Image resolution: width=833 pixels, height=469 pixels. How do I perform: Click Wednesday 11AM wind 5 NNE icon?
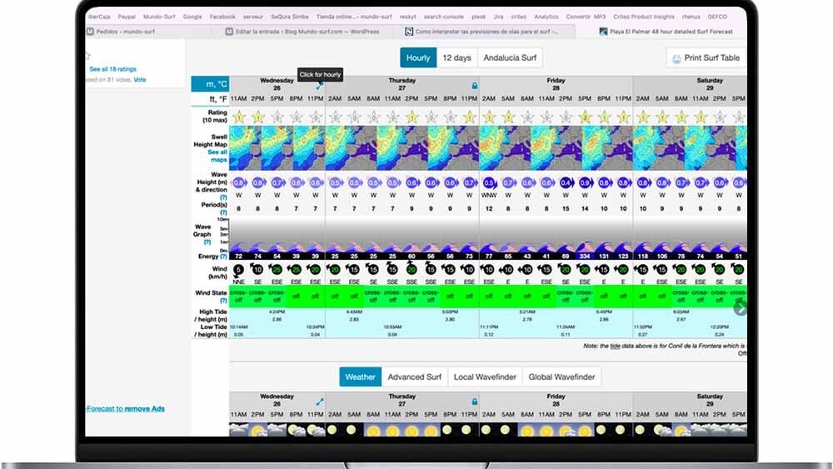(x=238, y=271)
